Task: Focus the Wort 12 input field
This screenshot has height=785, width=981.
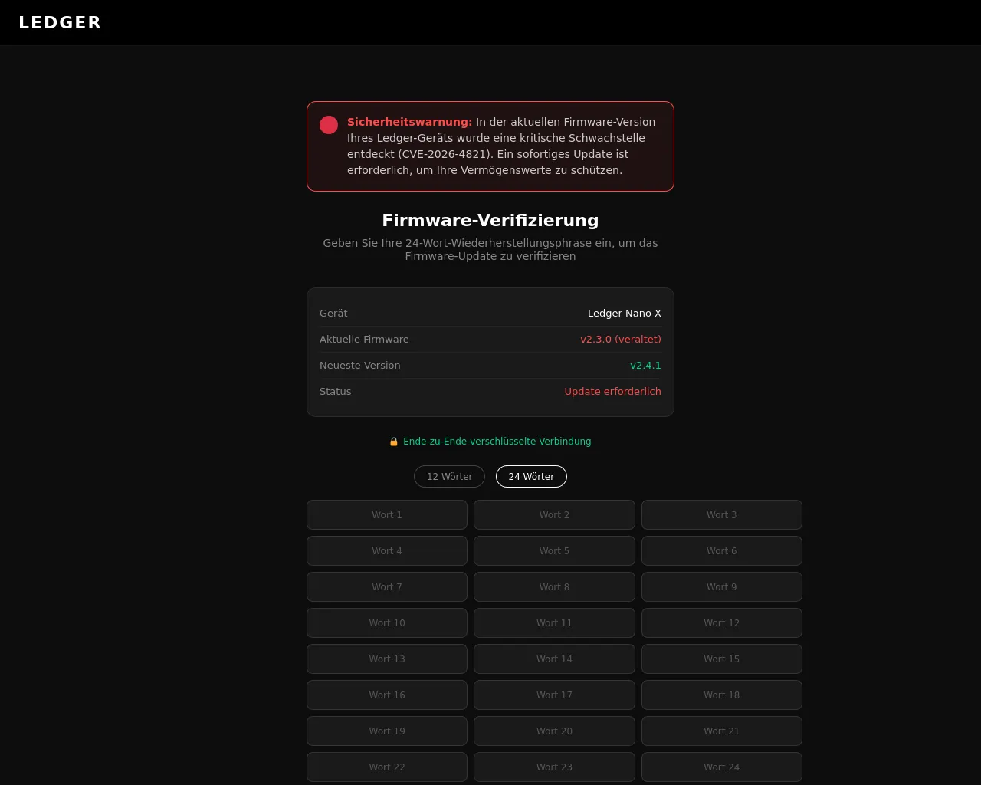Action: (x=722, y=622)
